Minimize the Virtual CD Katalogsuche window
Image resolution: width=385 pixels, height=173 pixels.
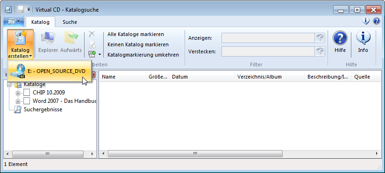click(x=341, y=10)
